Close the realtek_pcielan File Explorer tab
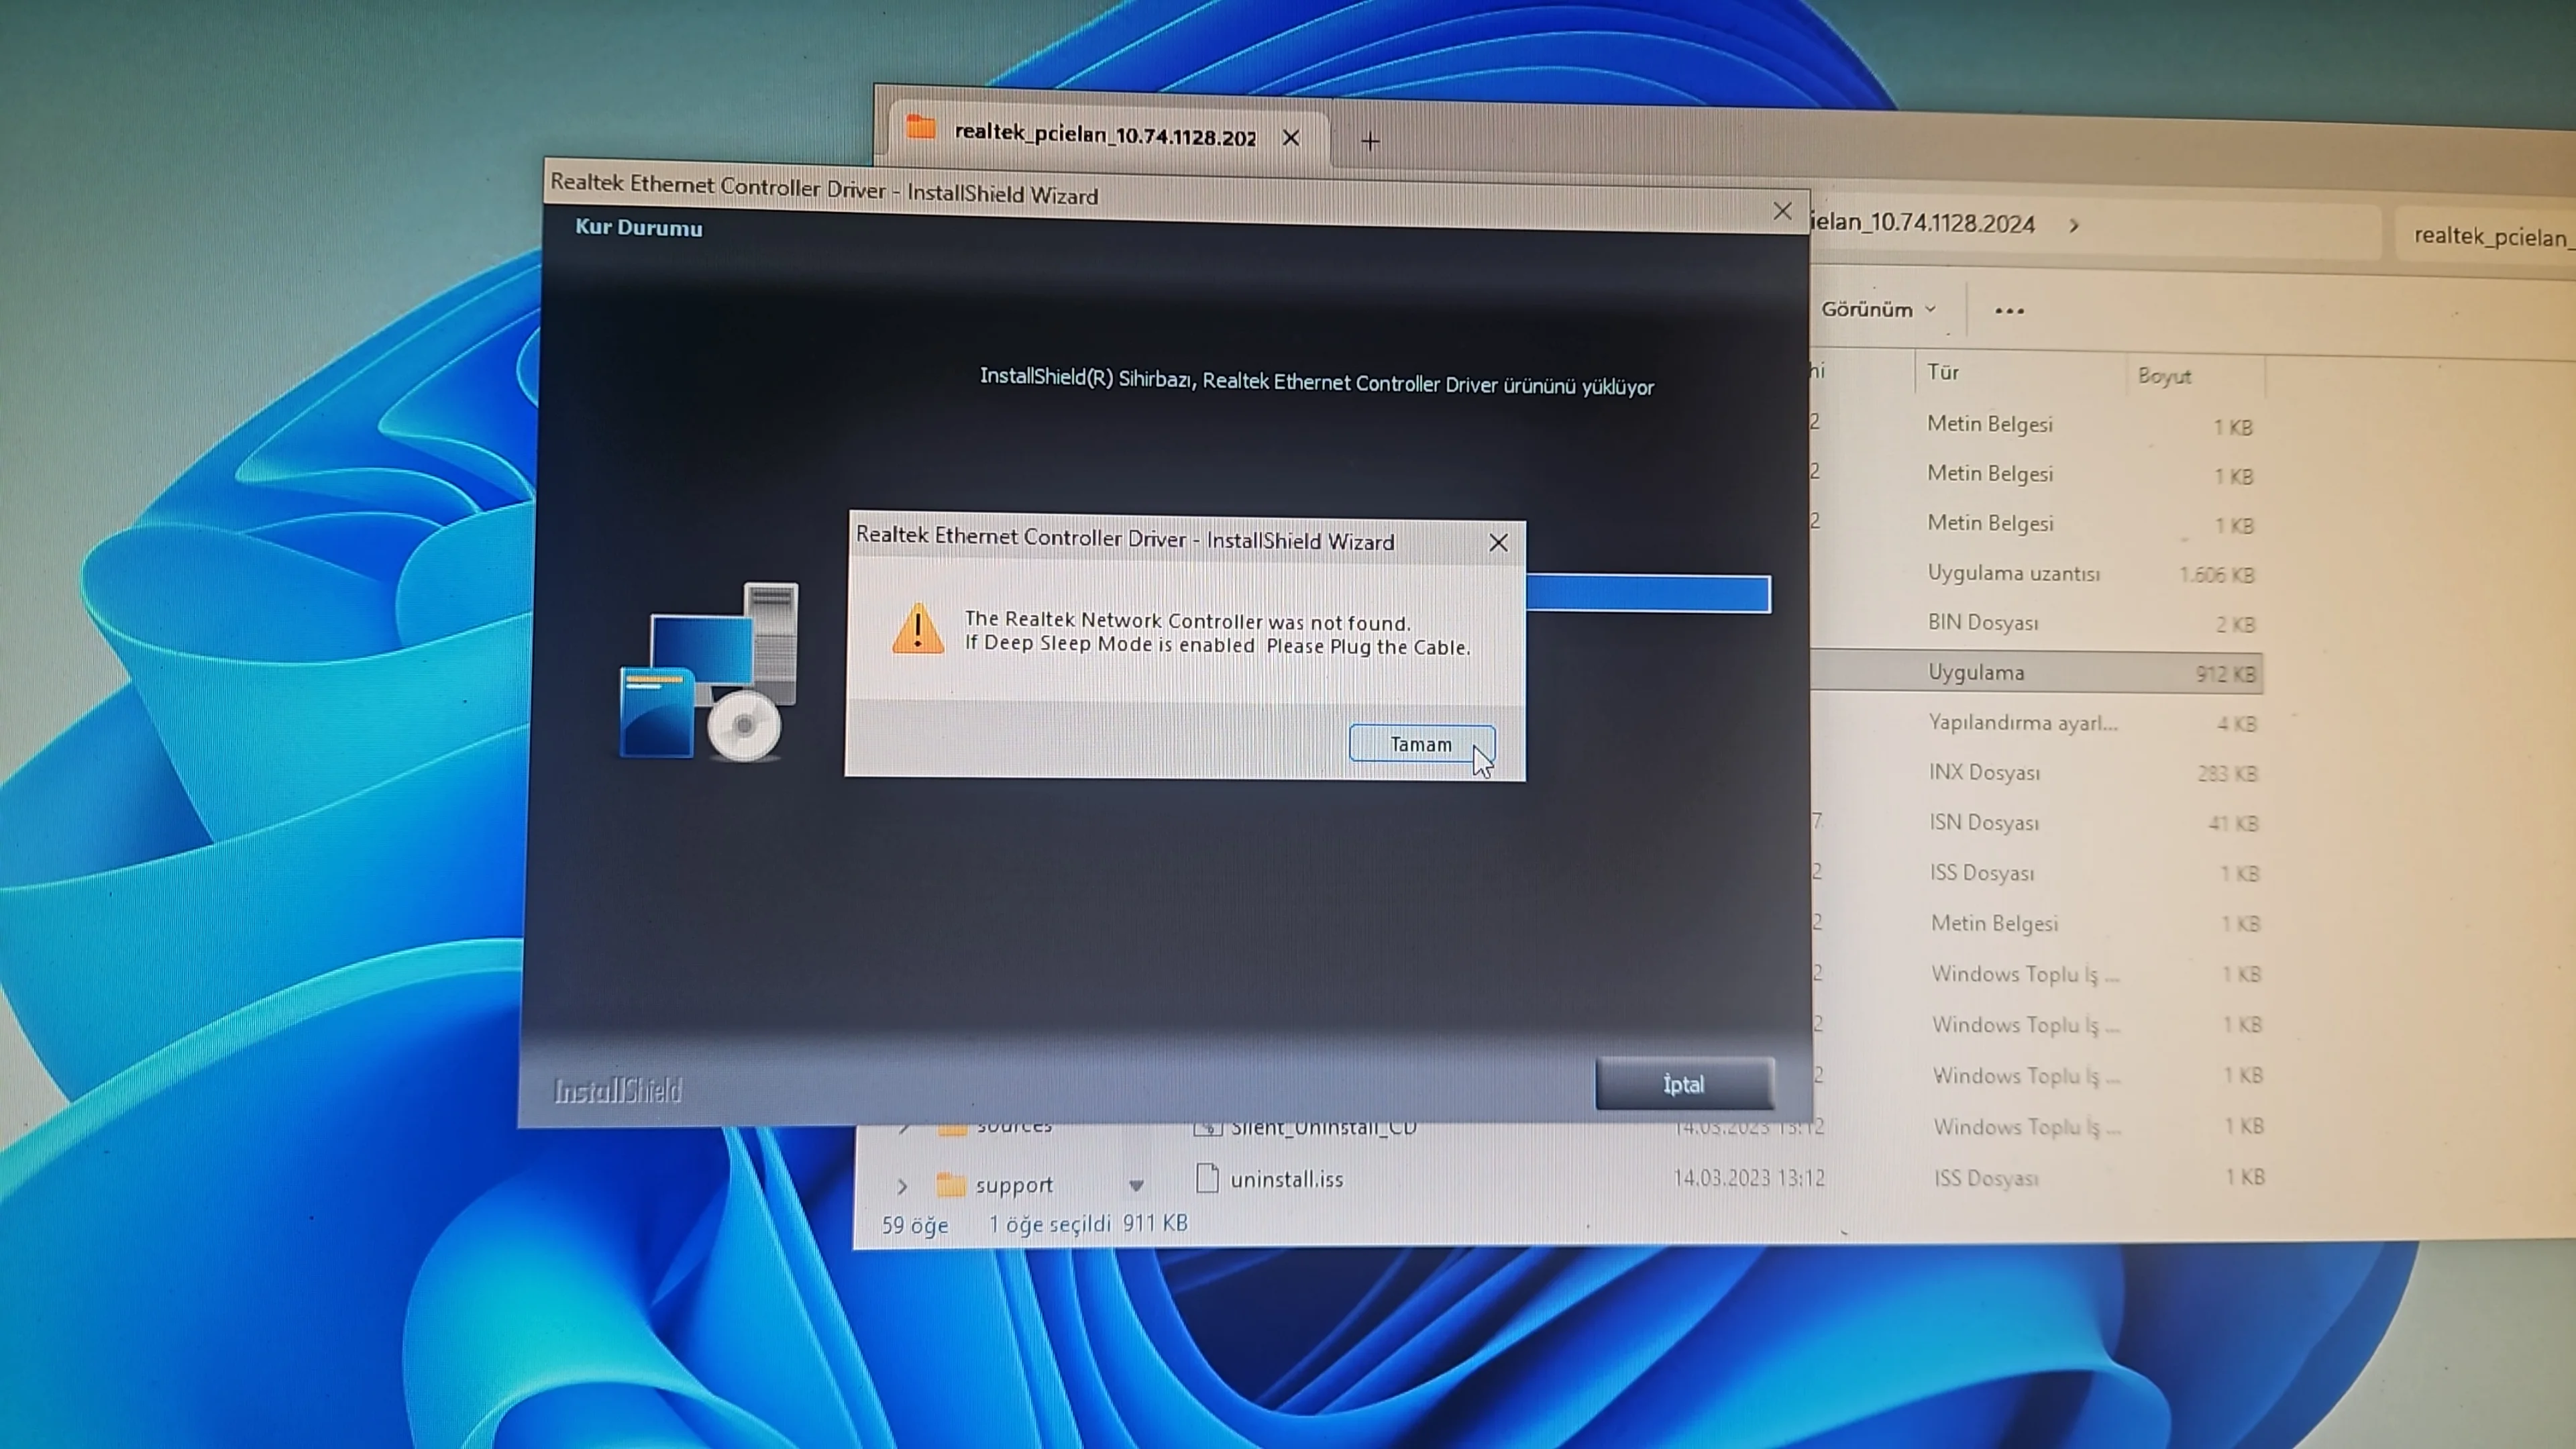The height and width of the screenshot is (1449, 2576). click(x=1291, y=138)
